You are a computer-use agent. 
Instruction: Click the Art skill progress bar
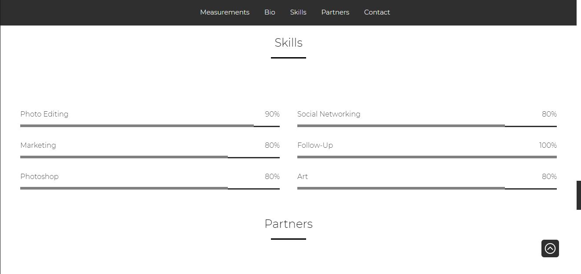tap(427, 188)
